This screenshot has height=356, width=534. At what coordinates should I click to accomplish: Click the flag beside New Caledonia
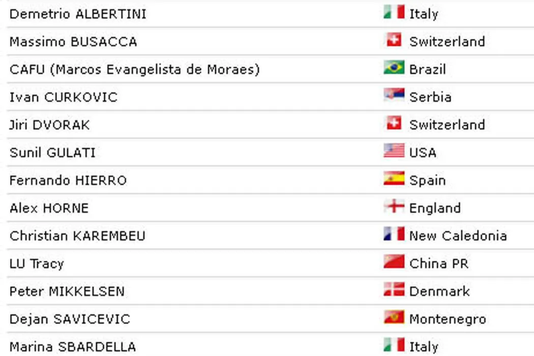point(394,234)
